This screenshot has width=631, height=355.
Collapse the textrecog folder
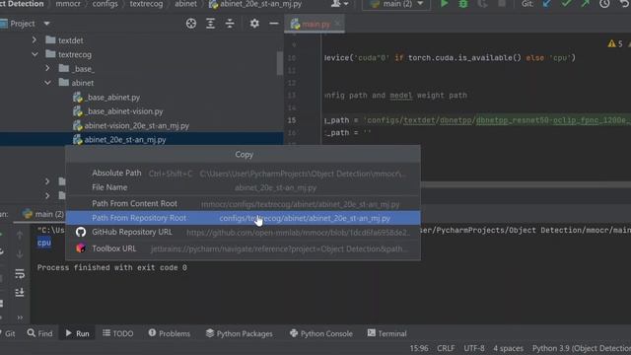[x=35, y=54]
